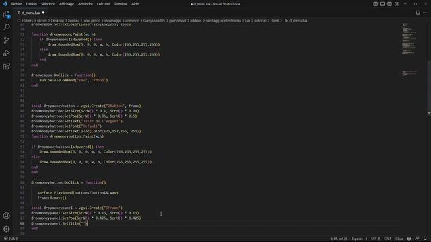The width and height of the screenshot is (431, 242).
Task: Click the VS Code logo icon
Action: [x=5, y=4]
